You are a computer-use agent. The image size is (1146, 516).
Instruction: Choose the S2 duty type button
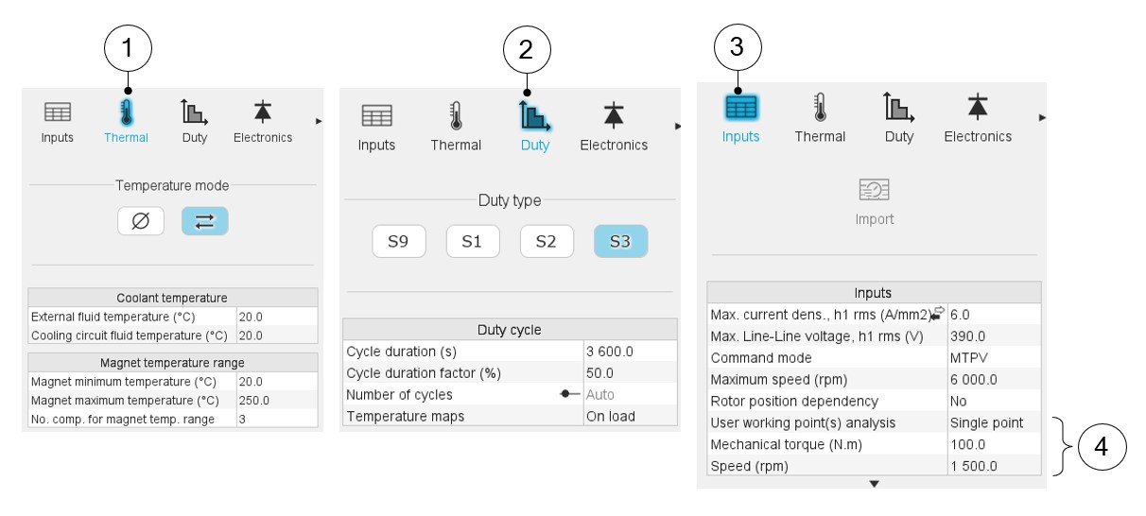[547, 241]
